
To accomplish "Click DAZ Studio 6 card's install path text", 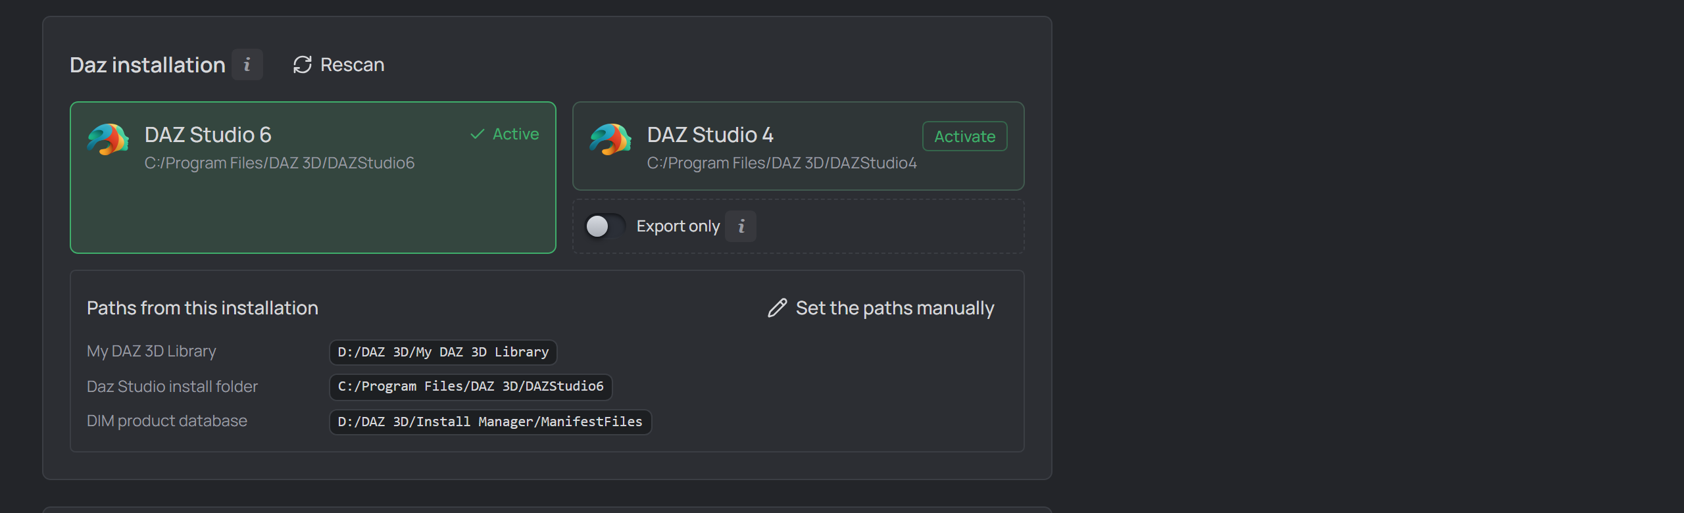I will click(x=280, y=163).
